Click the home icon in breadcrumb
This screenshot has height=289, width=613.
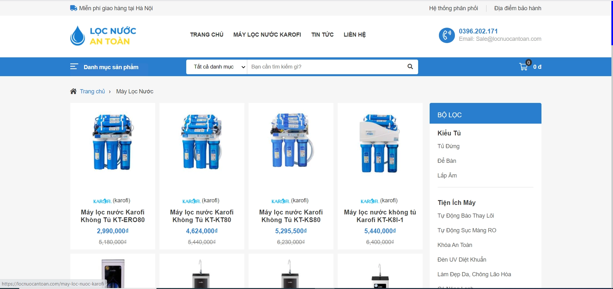coord(73,91)
